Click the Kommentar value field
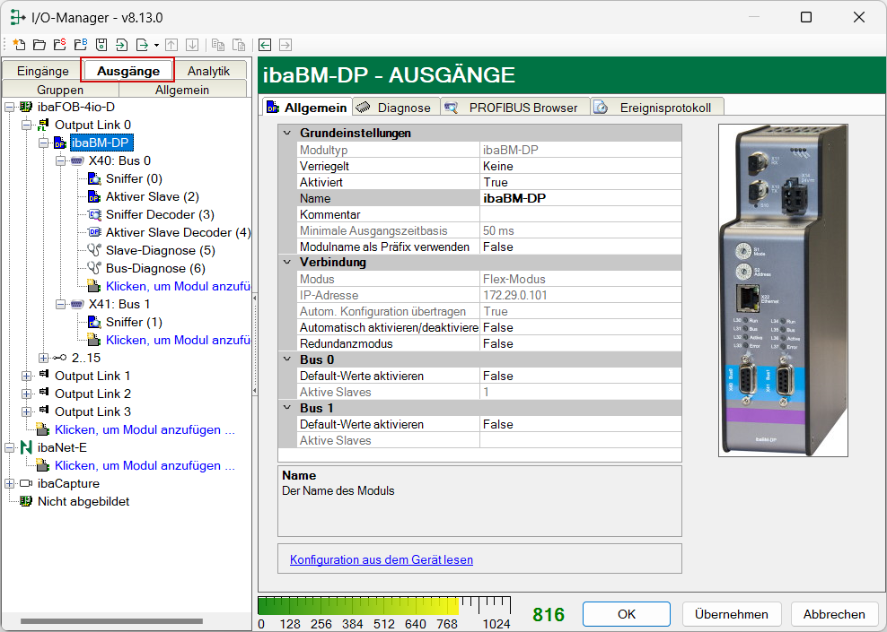Viewport: 887px width, 632px height. pos(580,214)
